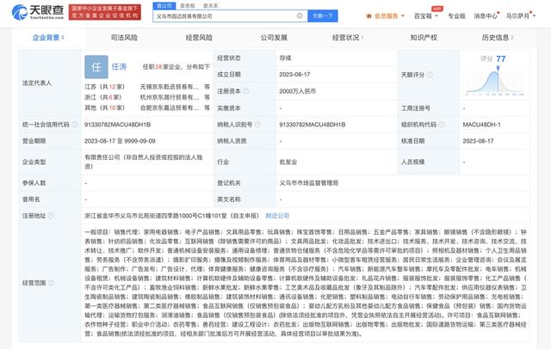Open 合肥京东嘉远贸易 company link
Image resolution: width=551 pixels, height=349 pixels.
(170, 107)
